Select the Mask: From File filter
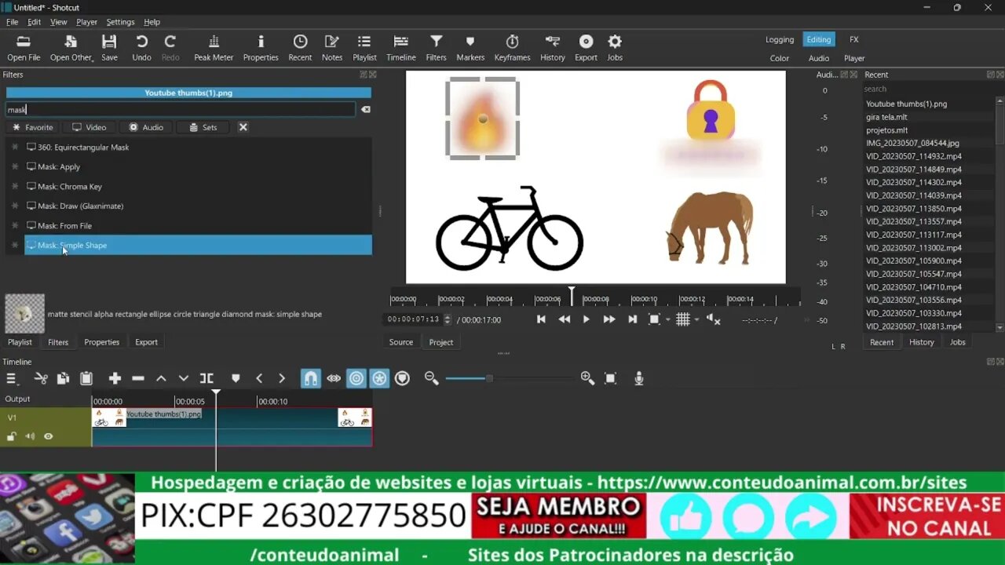Viewport: 1005px width, 565px height. tap(198, 225)
